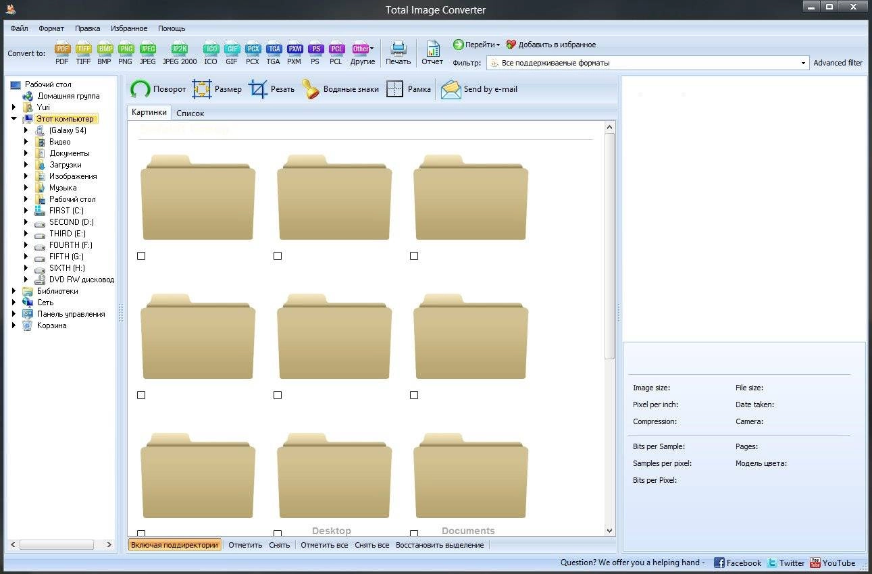Image resolution: width=872 pixels, height=574 pixels.
Task: Click the Снять button
Action: click(x=279, y=545)
